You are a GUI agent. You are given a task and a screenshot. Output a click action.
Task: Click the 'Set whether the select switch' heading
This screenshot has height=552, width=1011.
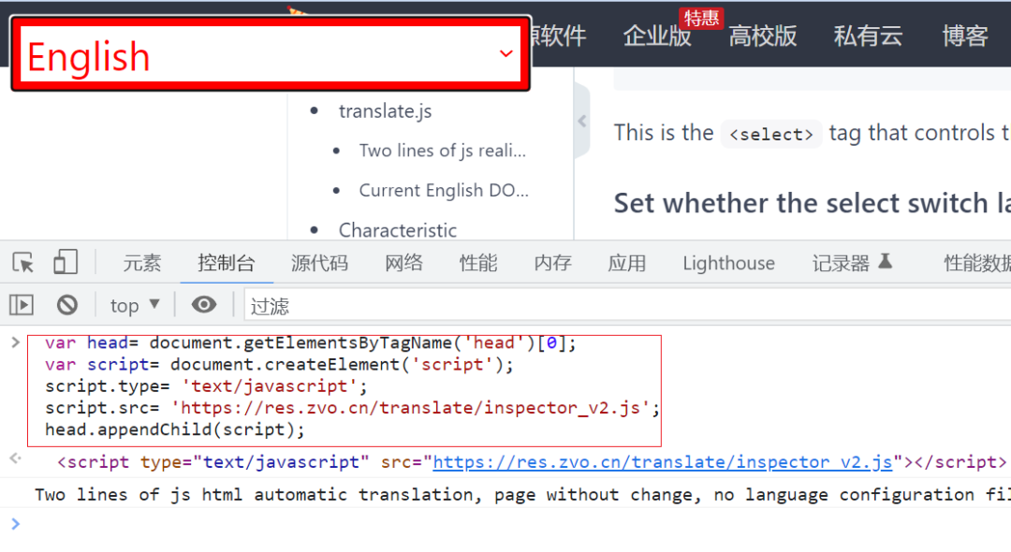[x=812, y=203]
